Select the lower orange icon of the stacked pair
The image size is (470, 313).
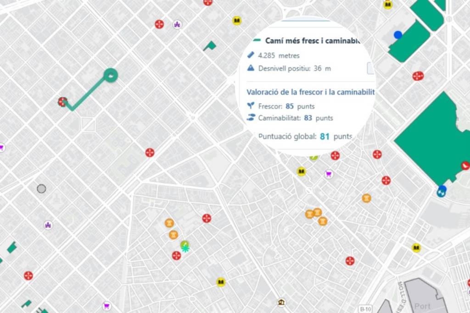(173, 235)
